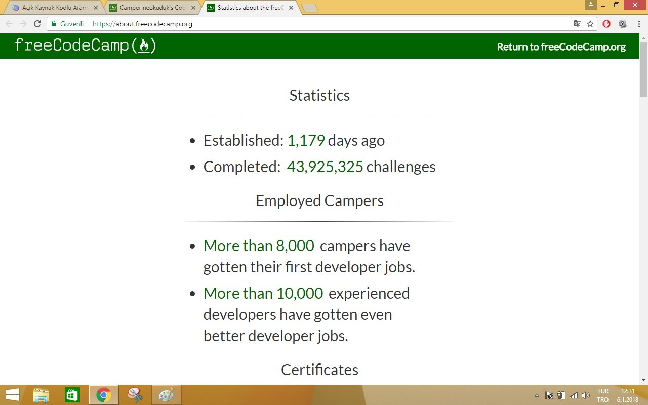Open the volume speaker tray icon
The height and width of the screenshot is (405, 648).
tap(586, 395)
